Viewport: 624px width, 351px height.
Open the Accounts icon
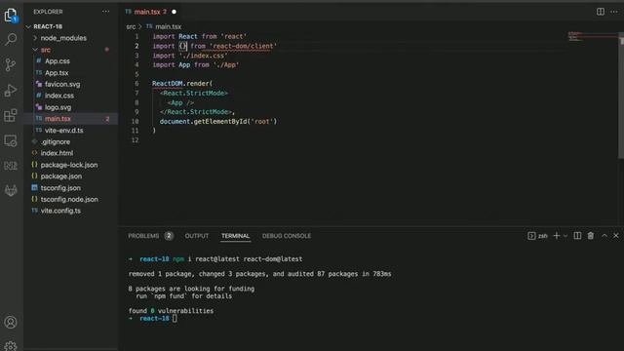(11, 322)
